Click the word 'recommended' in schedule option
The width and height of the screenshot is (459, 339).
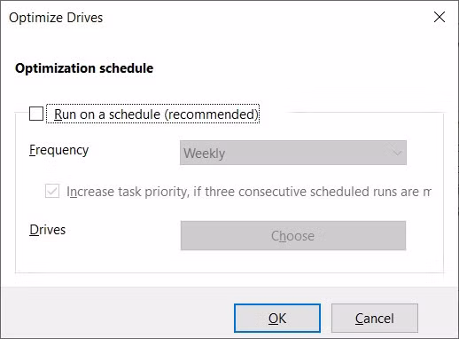[211, 114]
